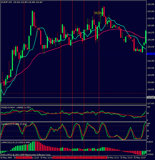Click the 20 level on Stochastic scale
155x160 pixels.
click(148, 136)
